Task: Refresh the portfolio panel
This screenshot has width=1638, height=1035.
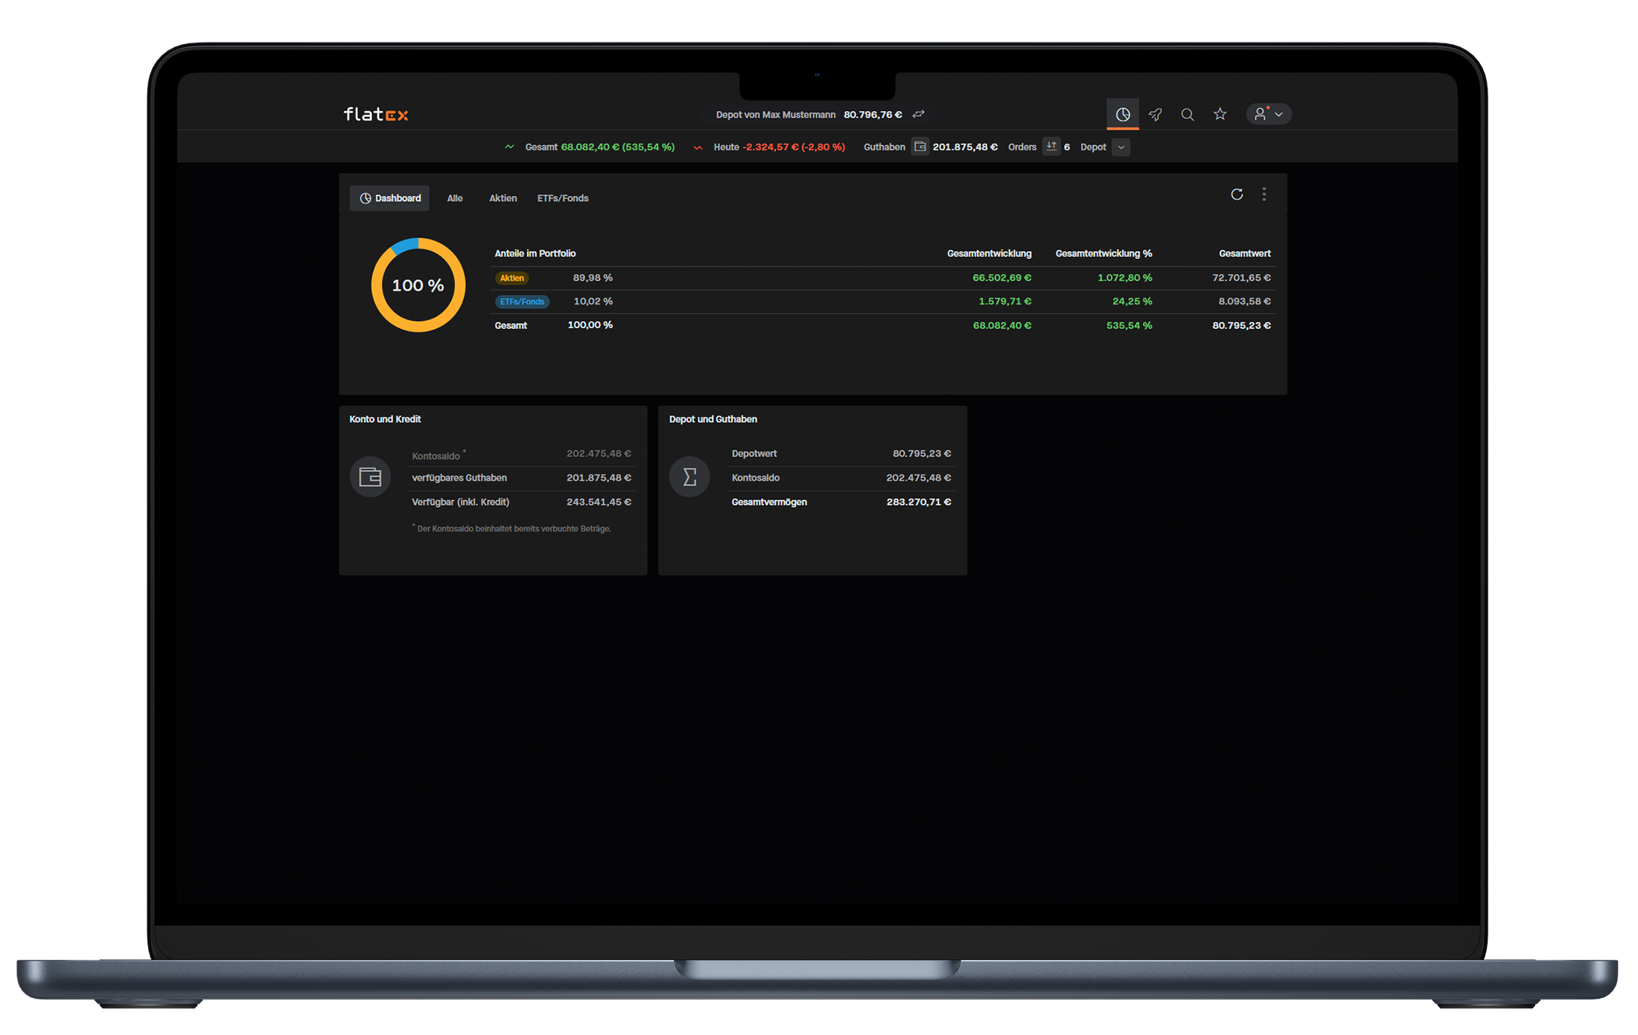Action: [1237, 194]
